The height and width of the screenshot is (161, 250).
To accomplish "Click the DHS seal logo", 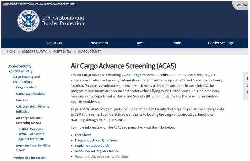I will [x=29, y=21].
